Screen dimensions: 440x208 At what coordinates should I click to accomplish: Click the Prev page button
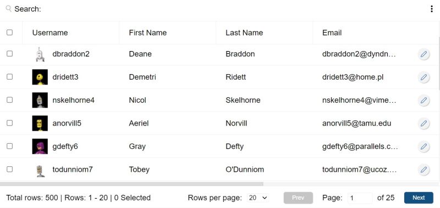(298, 198)
